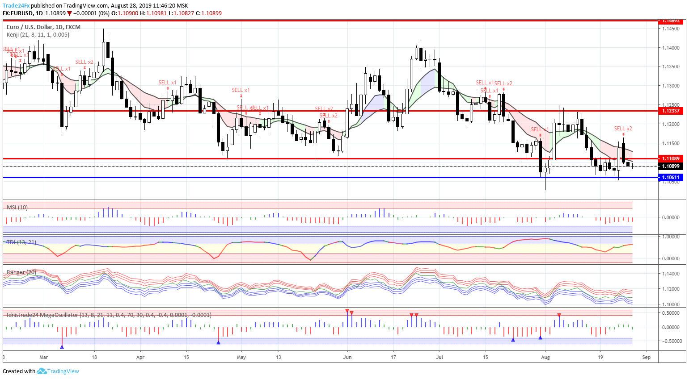Screen dimensions: 689x379
Task: Click the 'SELL x2' label above the latest candles
Action: click(x=623, y=129)
